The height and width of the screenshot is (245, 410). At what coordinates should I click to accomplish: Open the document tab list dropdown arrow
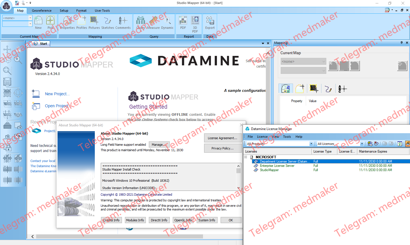pos(263,43)
